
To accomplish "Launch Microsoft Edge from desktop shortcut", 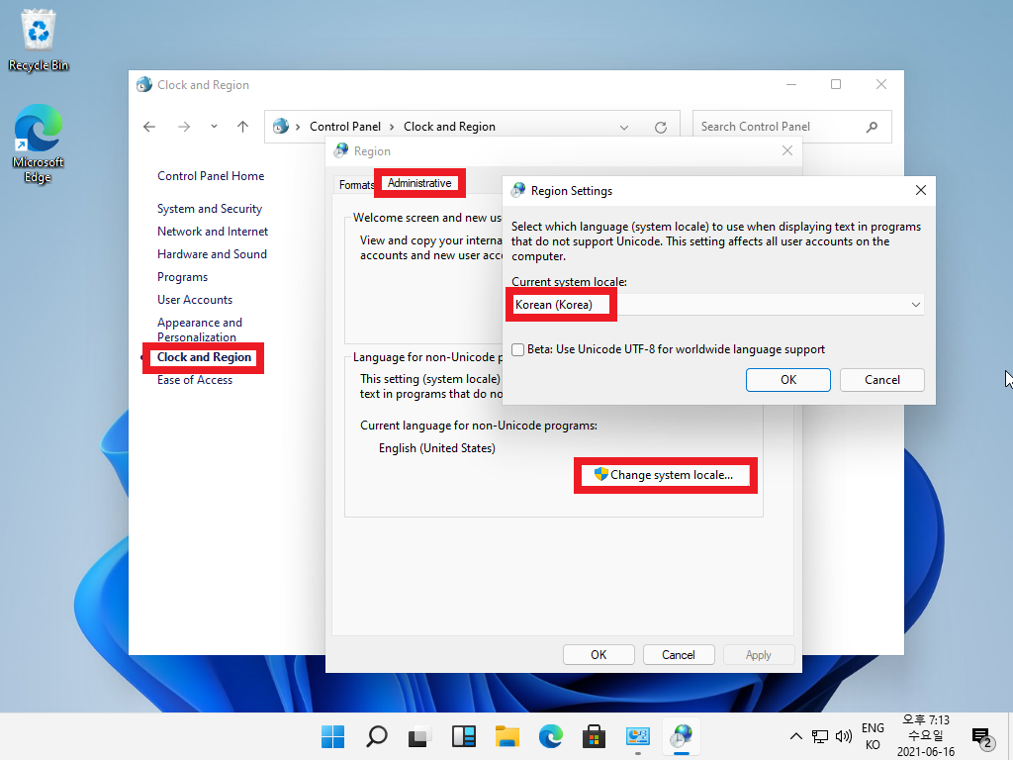I will [x=39, y=143].
